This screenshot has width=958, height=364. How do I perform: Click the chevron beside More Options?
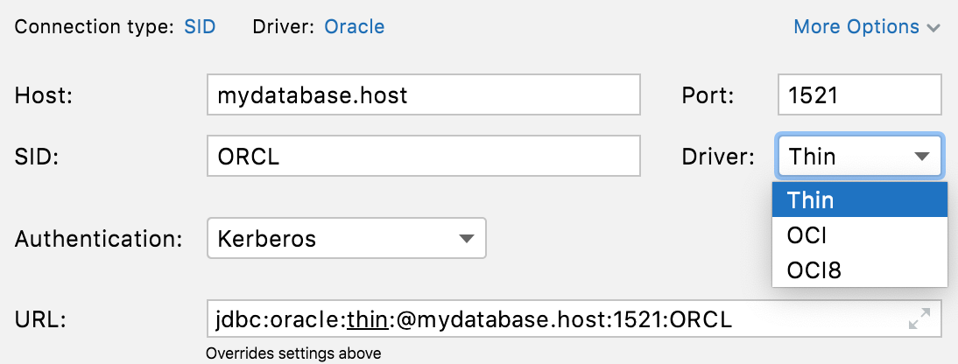coord(933,28)
